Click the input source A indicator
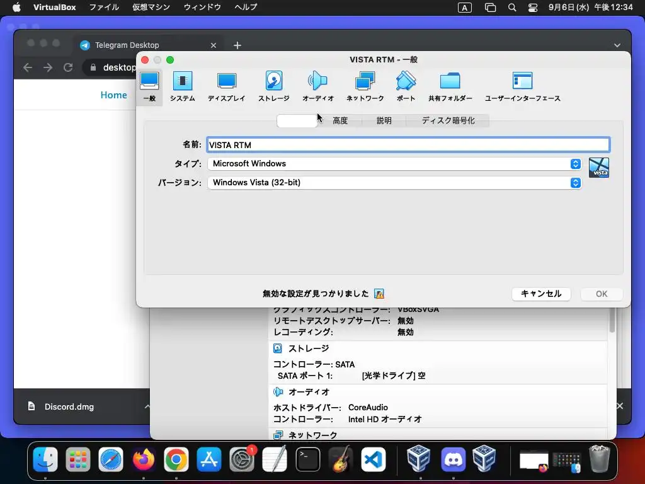This screenshot has width=645, height=484. click(x=464, y=8)
